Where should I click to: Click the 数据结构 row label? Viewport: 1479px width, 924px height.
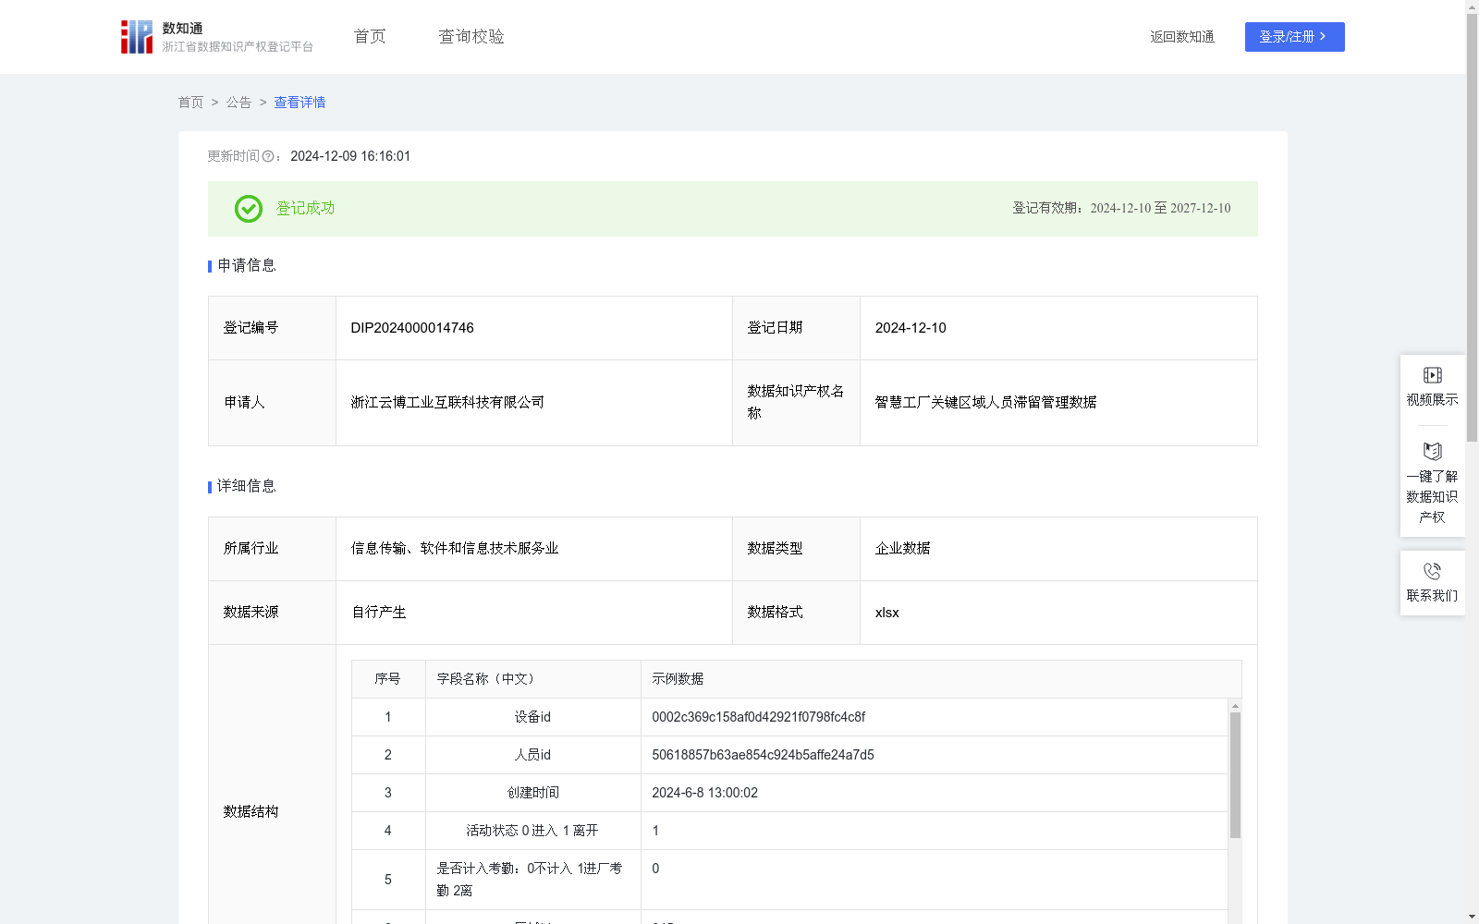(251, 811)
